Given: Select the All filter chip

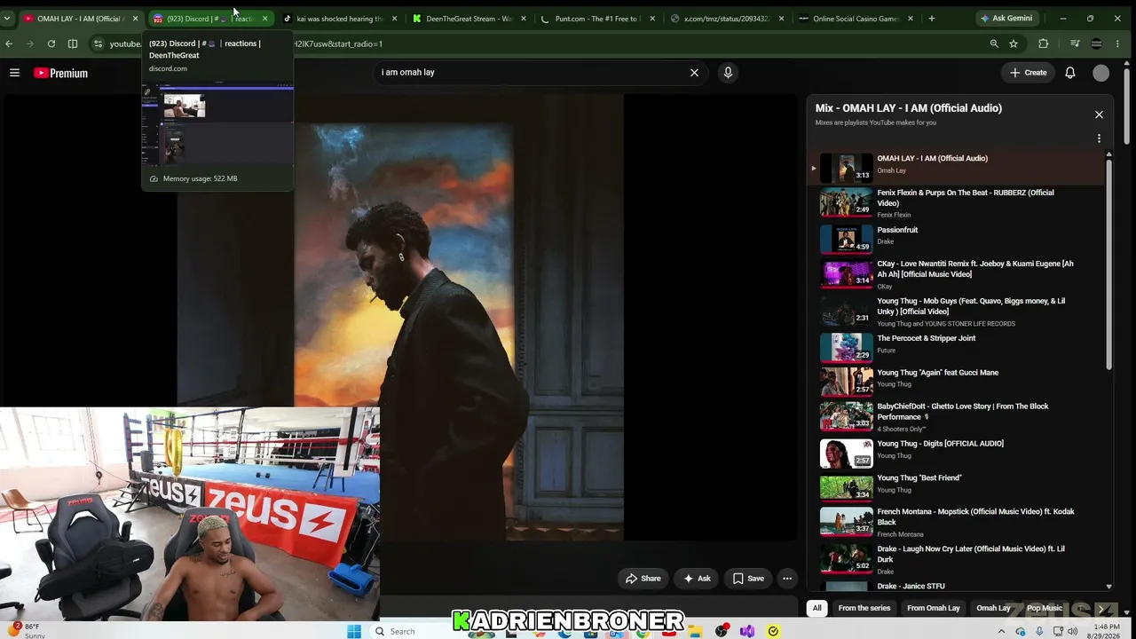Looking at the screenshot, I should pos(817,608).
